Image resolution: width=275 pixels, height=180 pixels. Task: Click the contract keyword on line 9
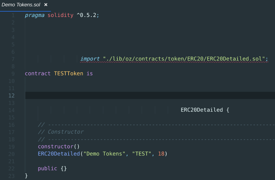(x=38, y=73)
